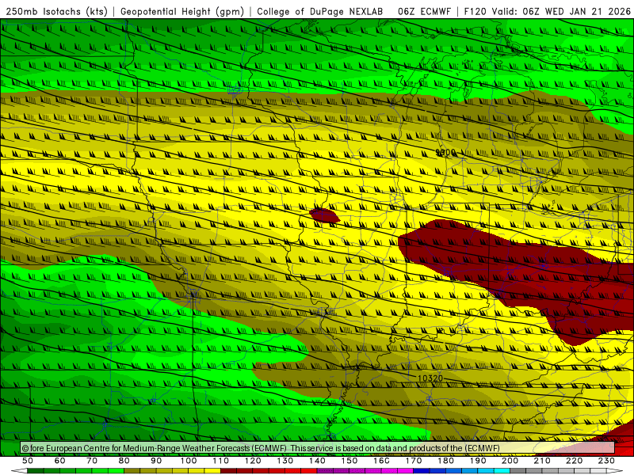This screenshot has height=475, width=634.
Task: Click the cyan swatch left of 200
Action: 502,471
